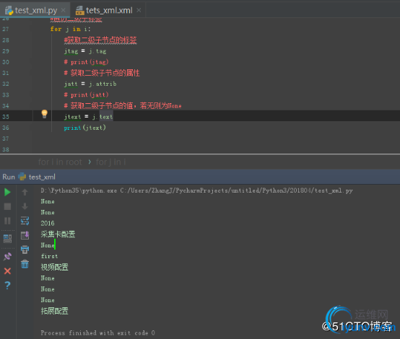Close Run tab with red X
The image size is (400, 339).
[7, 271]
